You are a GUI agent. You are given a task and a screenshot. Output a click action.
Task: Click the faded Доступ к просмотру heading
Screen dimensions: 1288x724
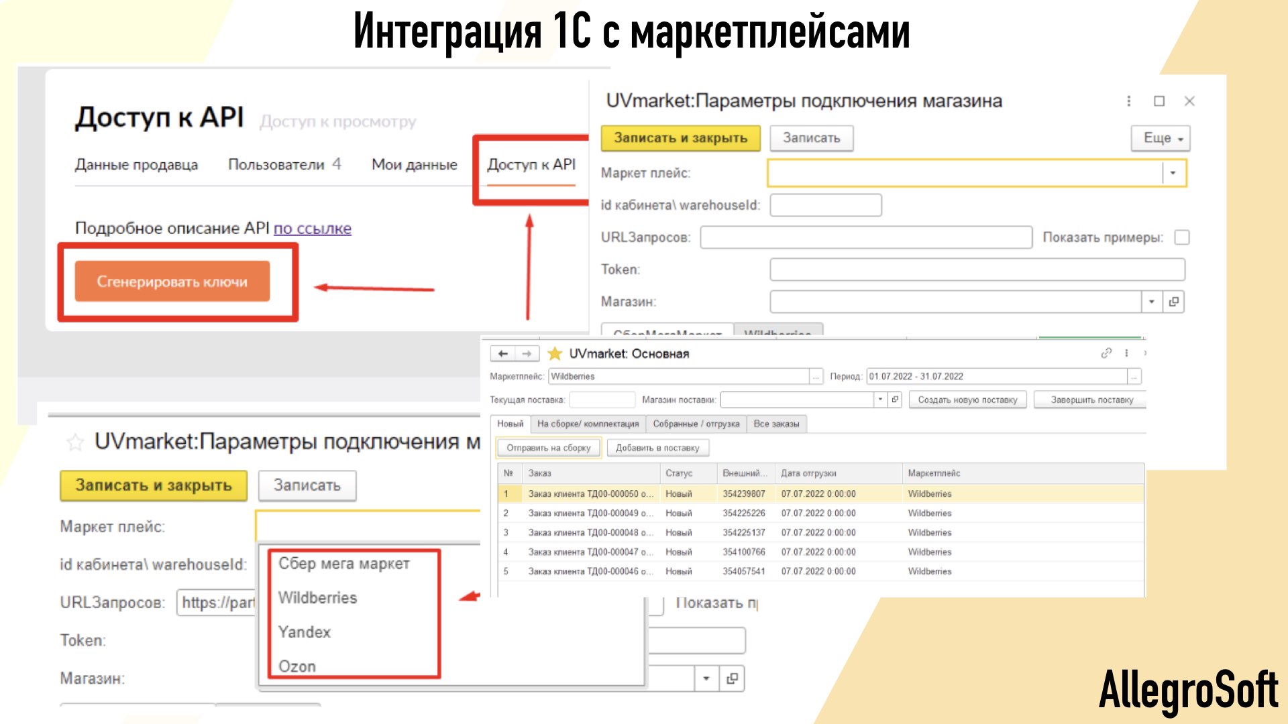point(338,121)
